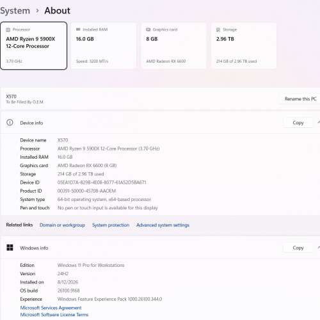320x320 pixels.
Task: Click the Product ID value
Action: point(86,191)
